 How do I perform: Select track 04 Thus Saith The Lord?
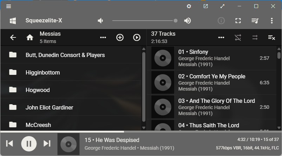tap(211, 125)
